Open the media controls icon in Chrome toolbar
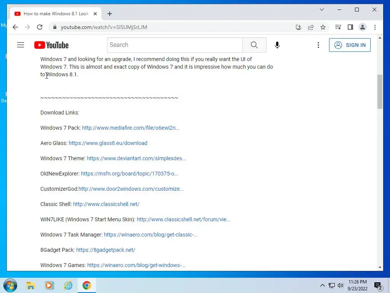 pos(338,27)
